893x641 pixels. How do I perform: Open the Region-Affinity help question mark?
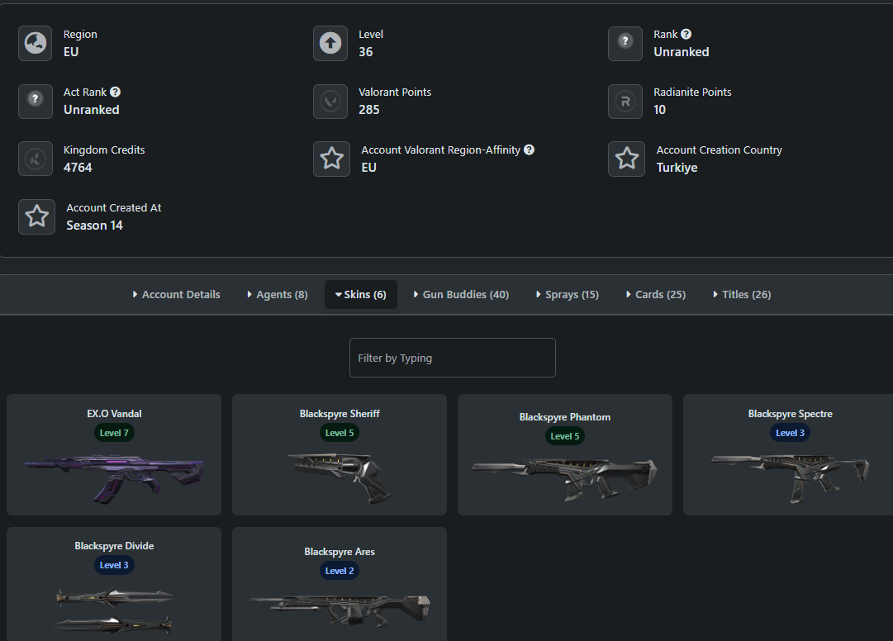(529, 150)
